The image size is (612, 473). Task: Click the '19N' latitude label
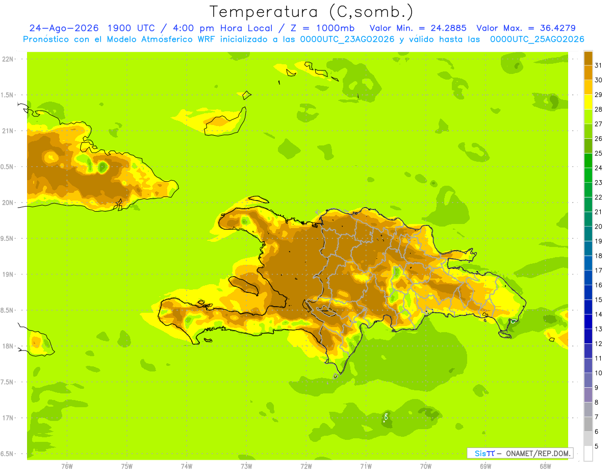tap(9, 274)
